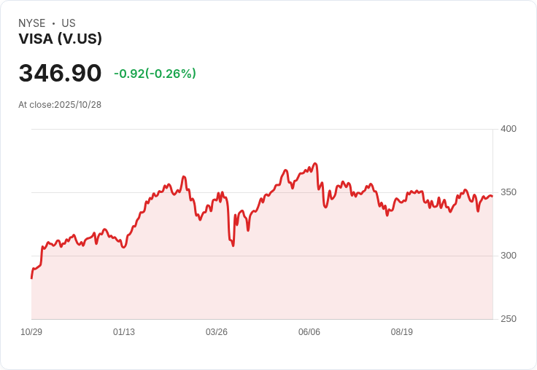Select the 01/13 x-axis date marker

(124, 332)
